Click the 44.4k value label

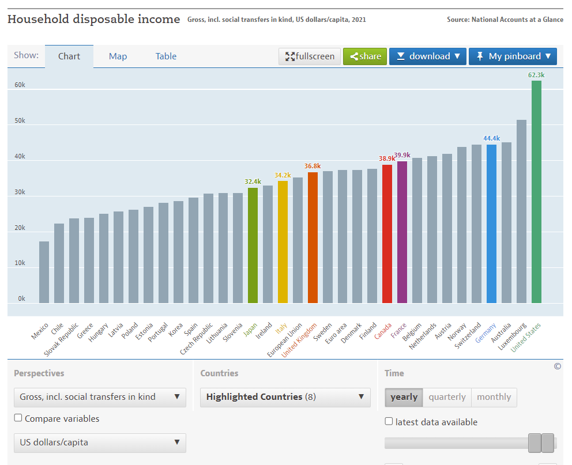[491, 138]
